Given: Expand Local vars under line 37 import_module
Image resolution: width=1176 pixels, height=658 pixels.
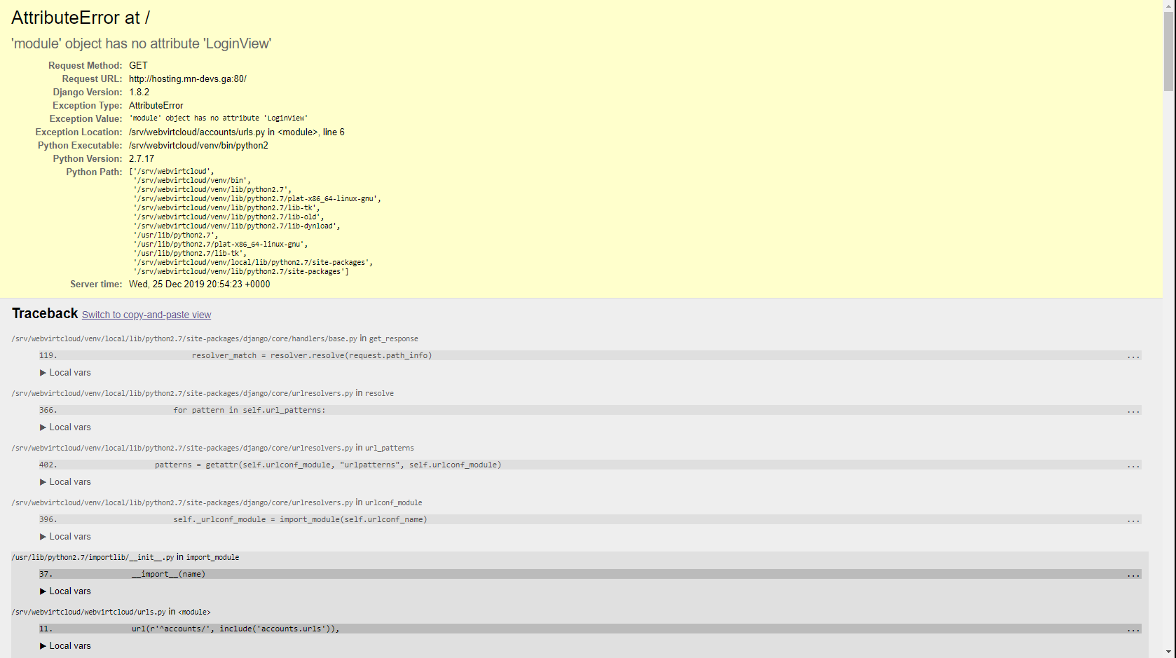Looking at the screenshot, I should click(65, 591).
